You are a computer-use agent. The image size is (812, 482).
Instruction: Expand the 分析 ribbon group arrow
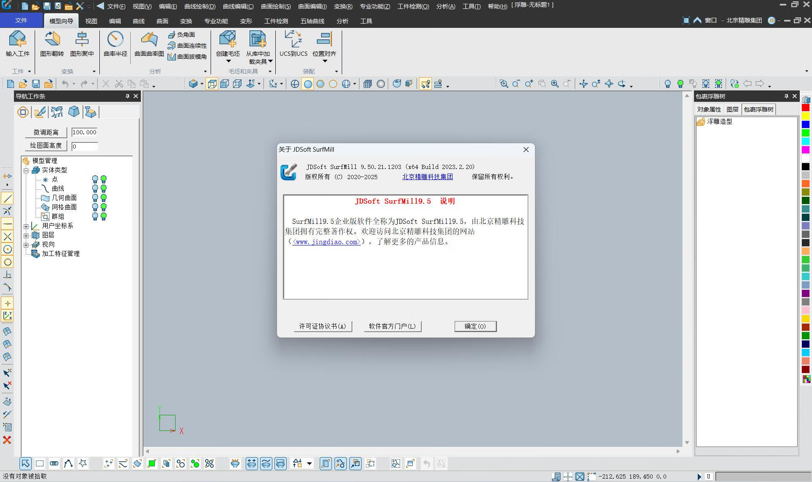(x=206, y=71)
